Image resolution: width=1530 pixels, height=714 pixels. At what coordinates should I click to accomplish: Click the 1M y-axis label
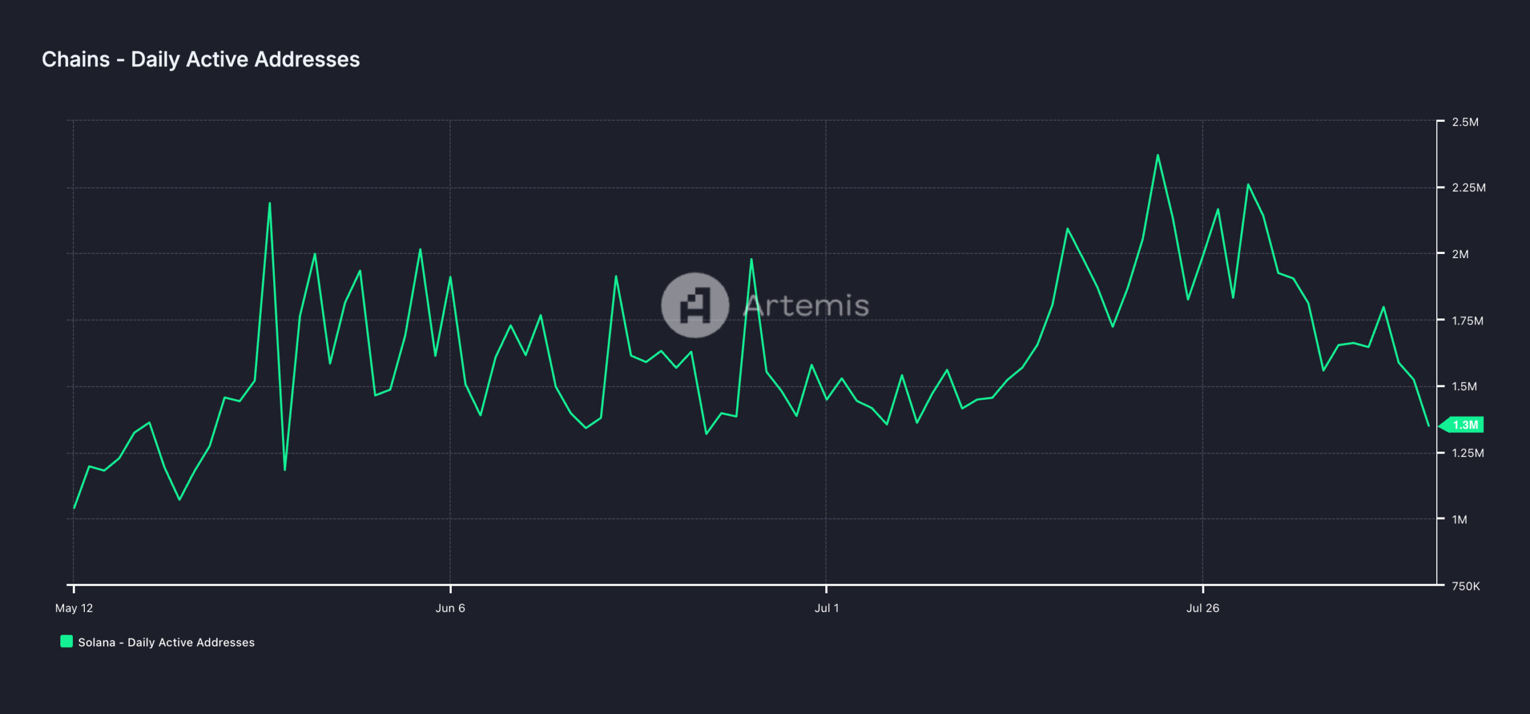pos(1459,519)
